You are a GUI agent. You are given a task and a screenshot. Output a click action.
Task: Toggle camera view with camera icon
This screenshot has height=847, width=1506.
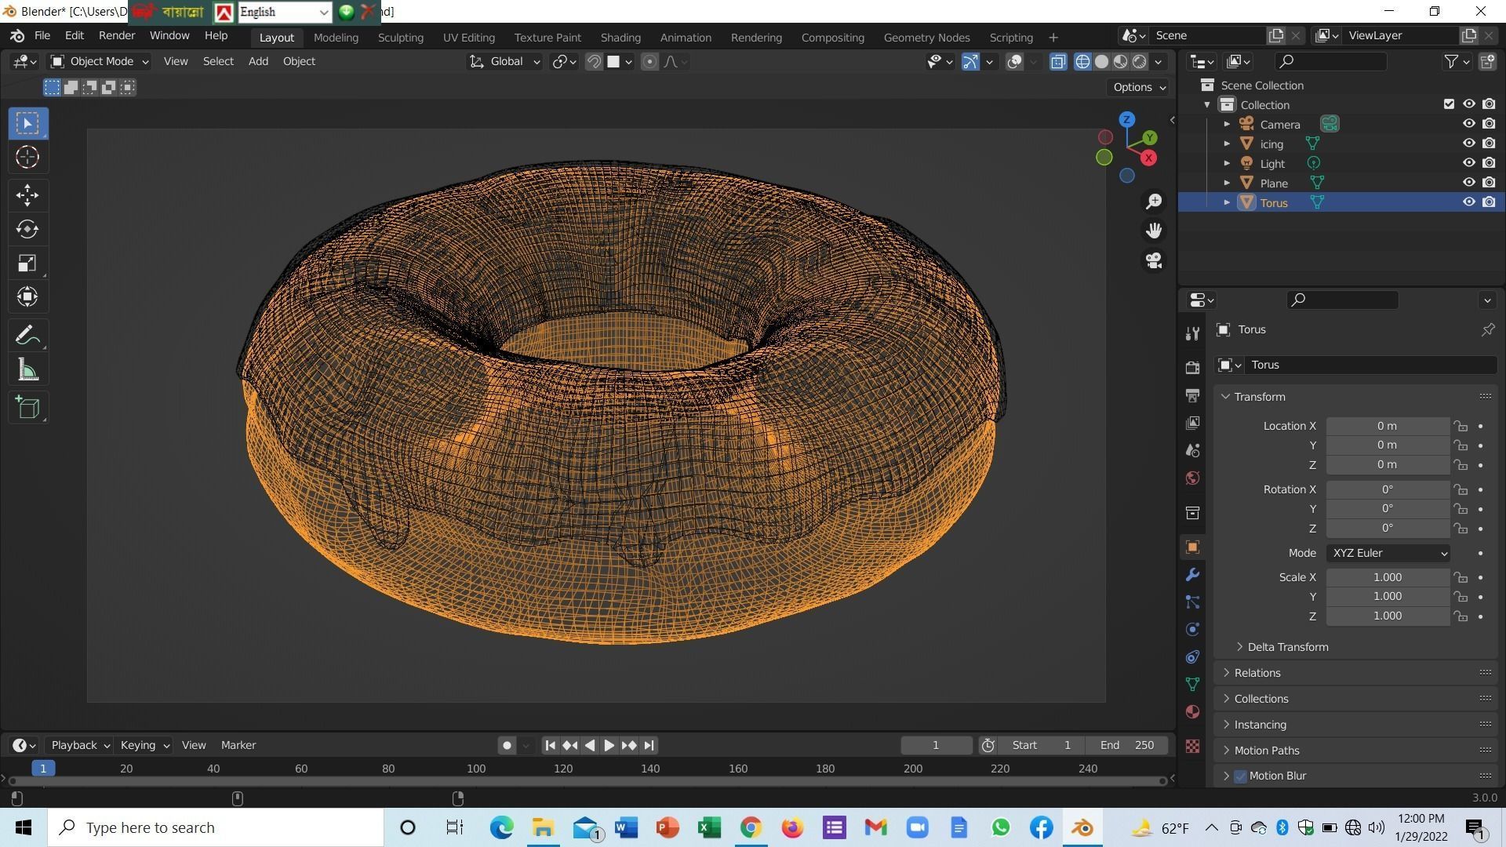coord(1154,260)
